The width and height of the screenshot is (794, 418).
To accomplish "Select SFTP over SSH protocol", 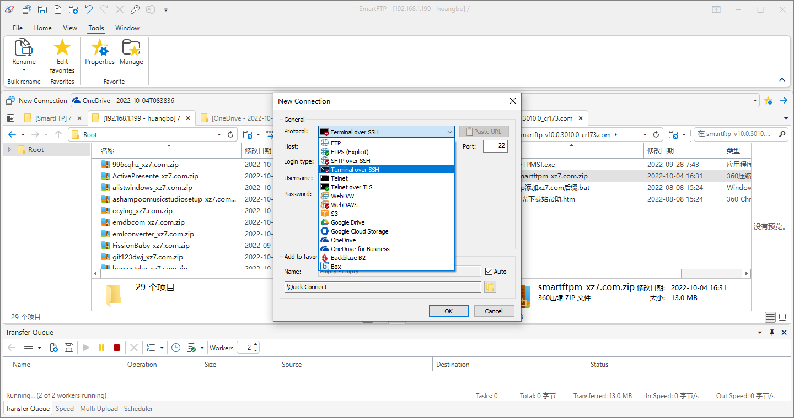I will pos(387,161).
